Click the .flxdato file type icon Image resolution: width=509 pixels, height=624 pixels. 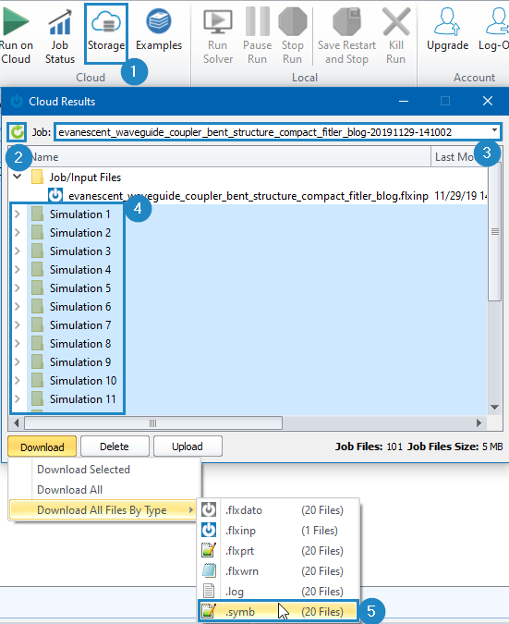tap(209, 509)
